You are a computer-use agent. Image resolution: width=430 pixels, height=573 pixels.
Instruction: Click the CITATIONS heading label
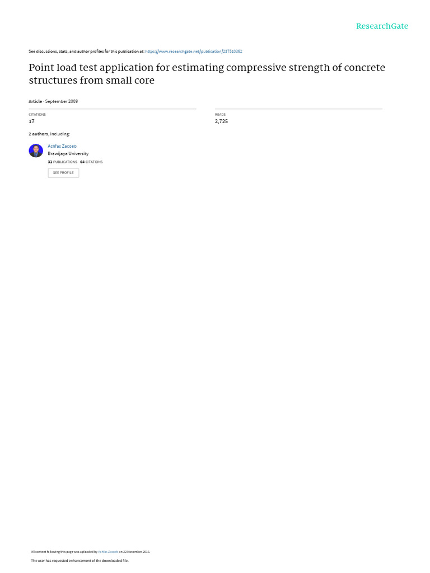(38, 114)
